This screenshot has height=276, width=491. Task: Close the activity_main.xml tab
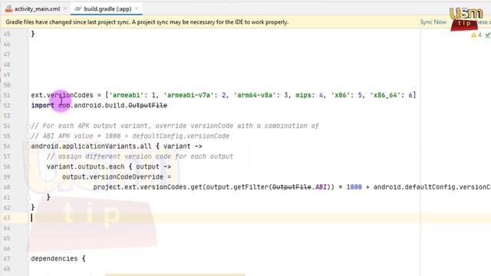(x=65, y=8)
